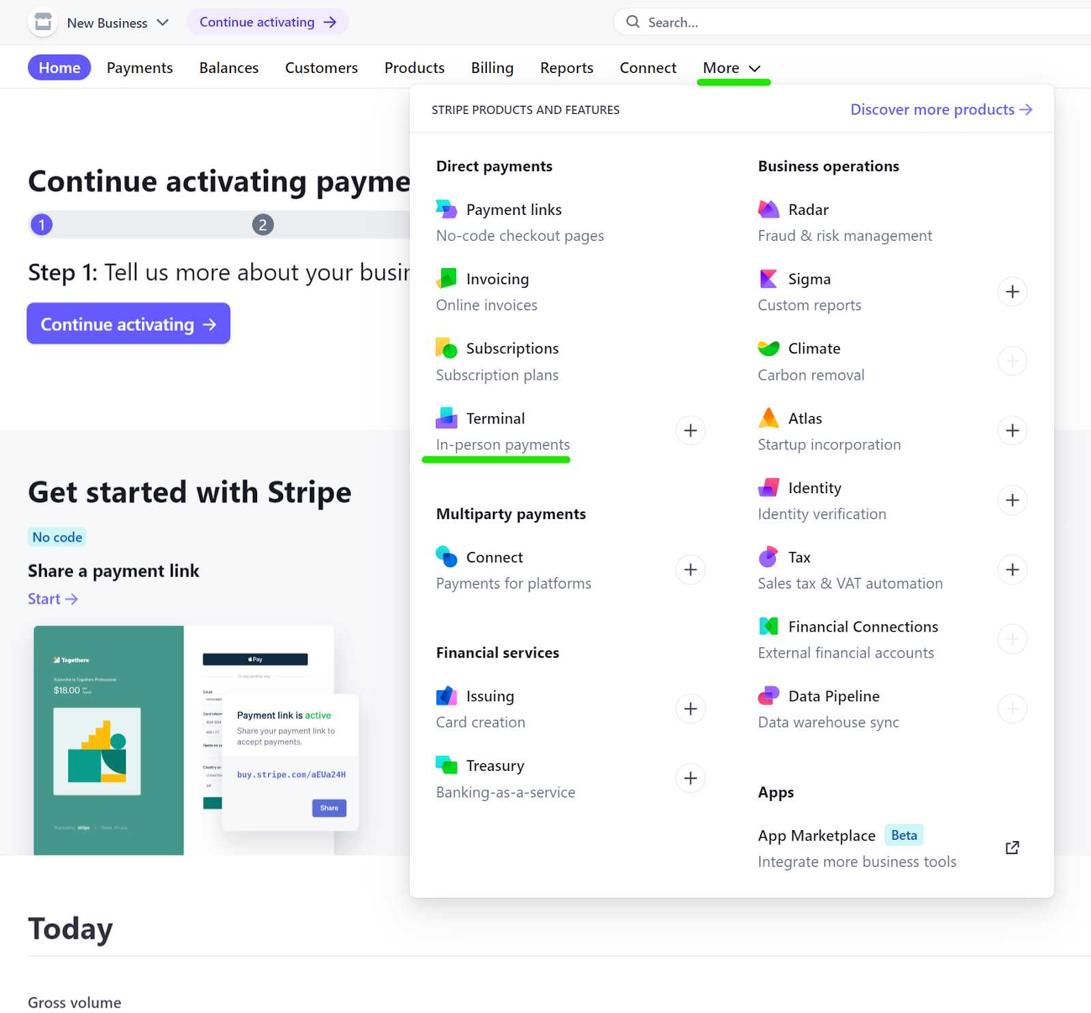The width and height of the screenshot is (1091, 1013).
Task: Switch to the Customers tab
Action: 321,68
